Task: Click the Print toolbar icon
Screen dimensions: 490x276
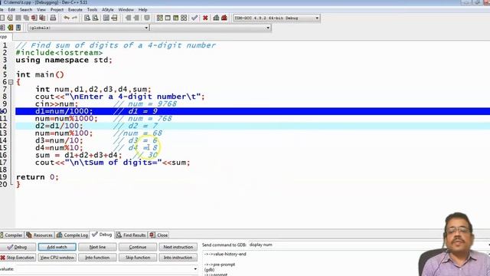Action: (x=53, y=18)
